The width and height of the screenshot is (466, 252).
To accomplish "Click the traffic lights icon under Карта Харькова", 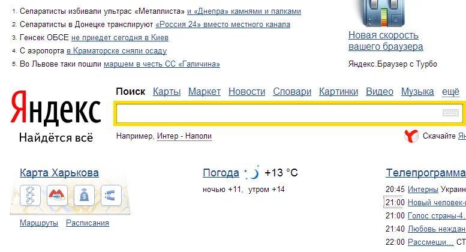I will click(x=31, y=195).
